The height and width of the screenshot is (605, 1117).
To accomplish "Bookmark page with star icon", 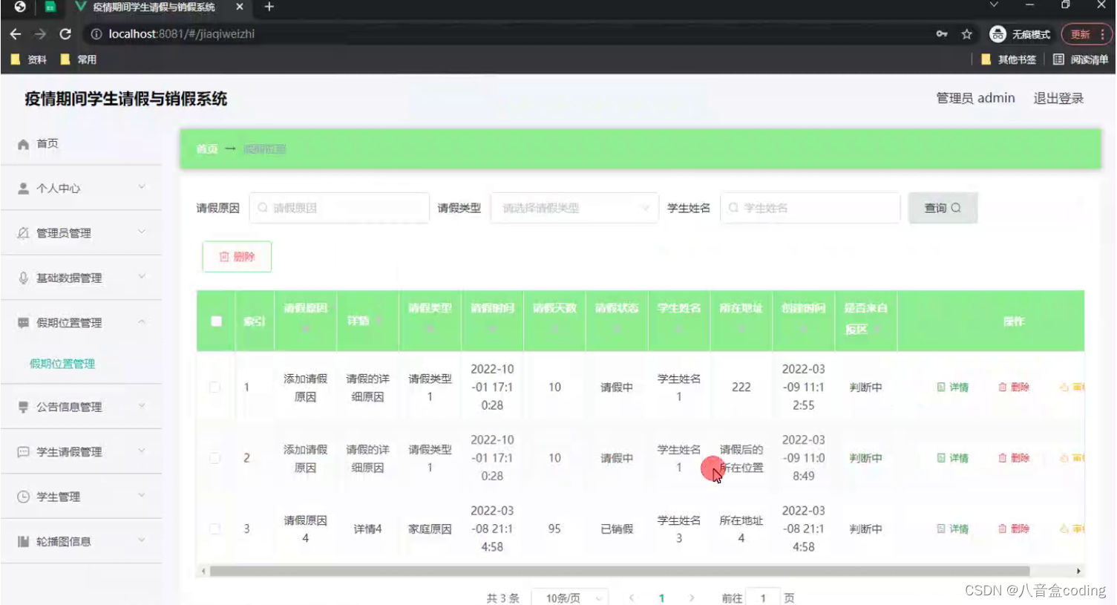I will [966, 34].
